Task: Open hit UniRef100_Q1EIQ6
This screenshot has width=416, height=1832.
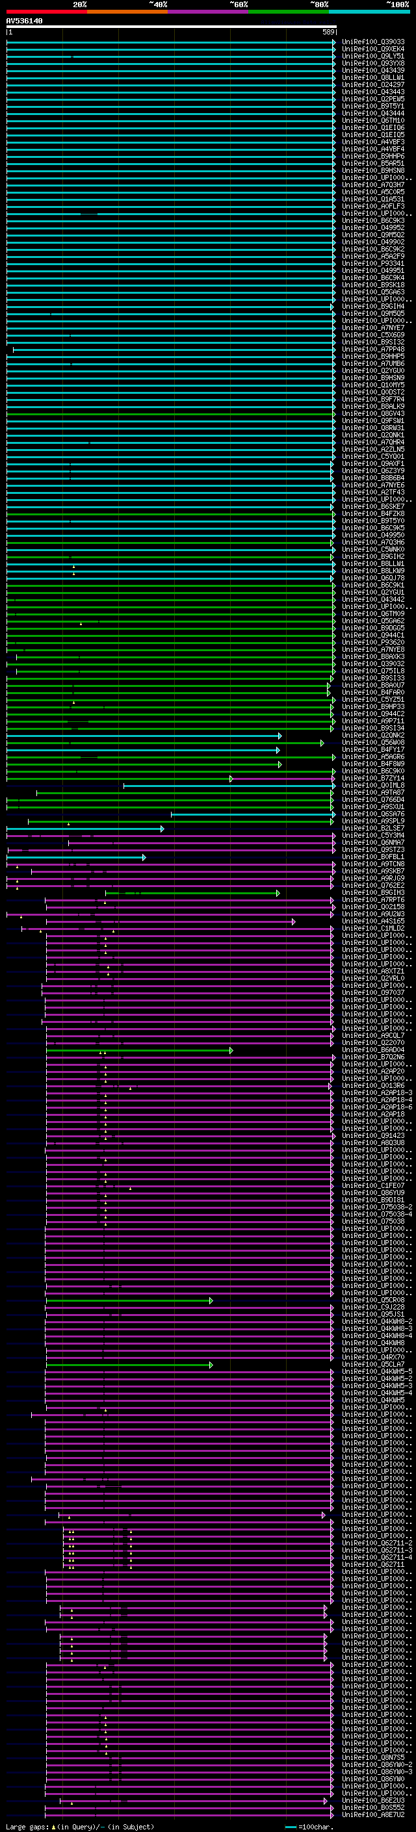Action: 373,127
